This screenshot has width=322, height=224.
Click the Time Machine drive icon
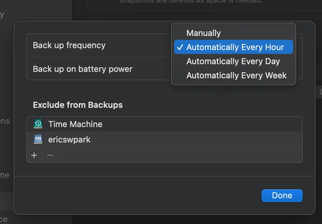(x=38, y=124)
